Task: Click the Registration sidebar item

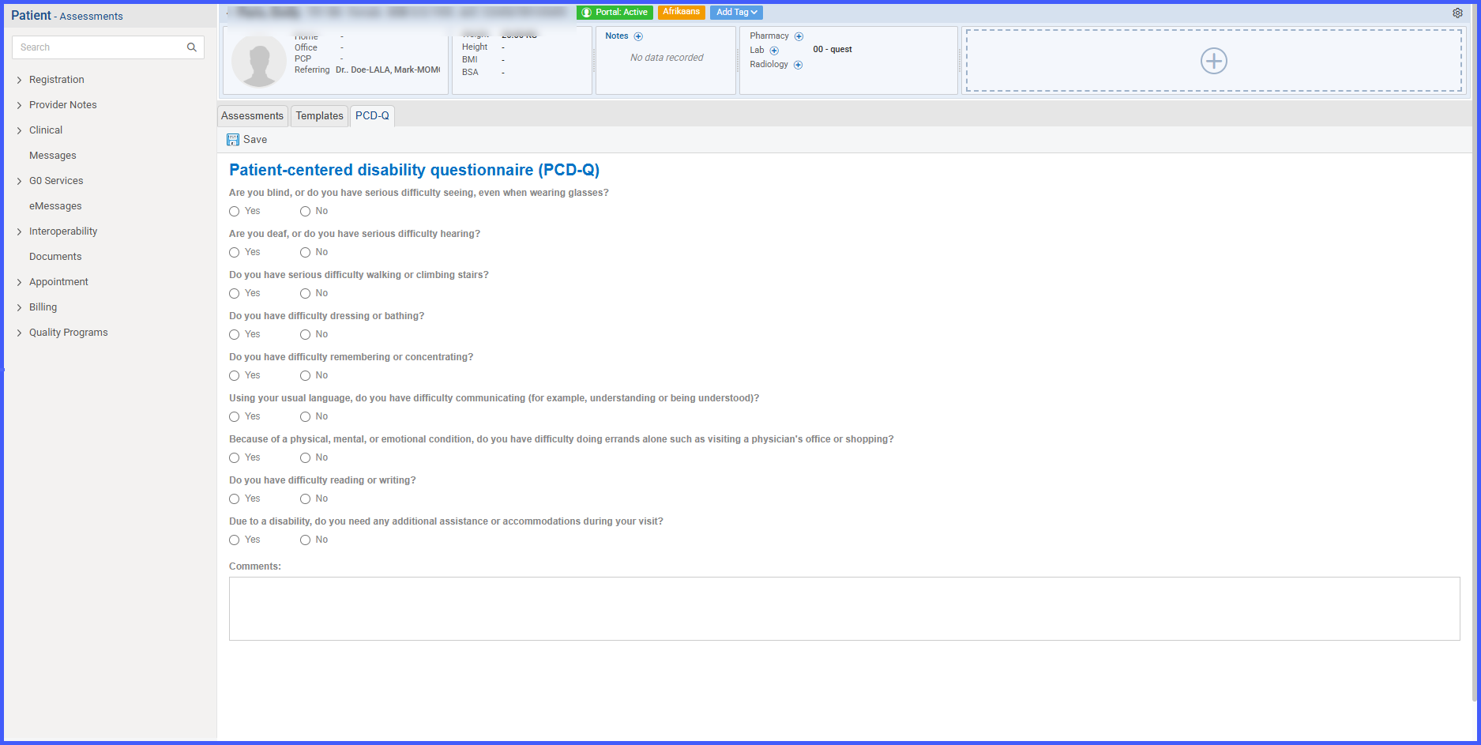Action: coord(57,80)
